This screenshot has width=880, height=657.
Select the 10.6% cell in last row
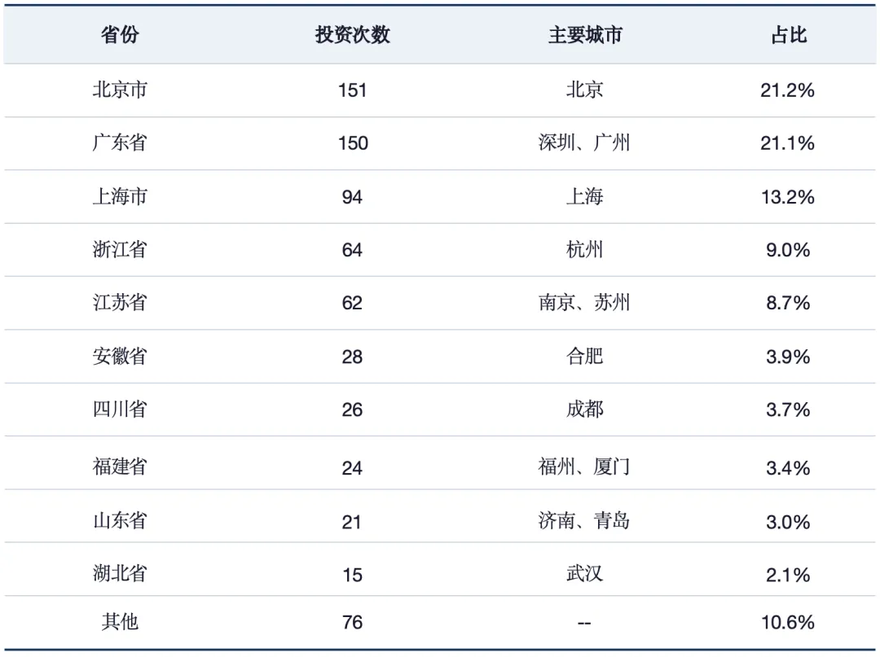pyautogui.click(x=787, y=622)
